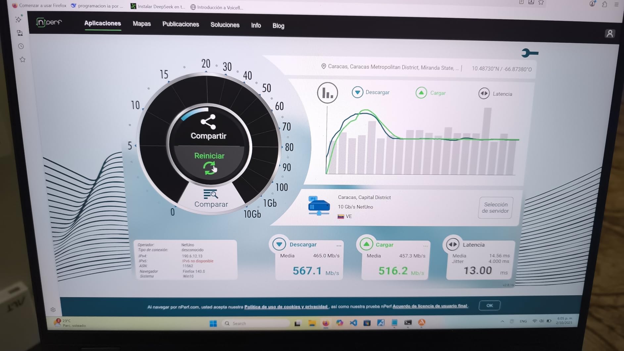Open the wrench settings icon

(x=530, y=53)
